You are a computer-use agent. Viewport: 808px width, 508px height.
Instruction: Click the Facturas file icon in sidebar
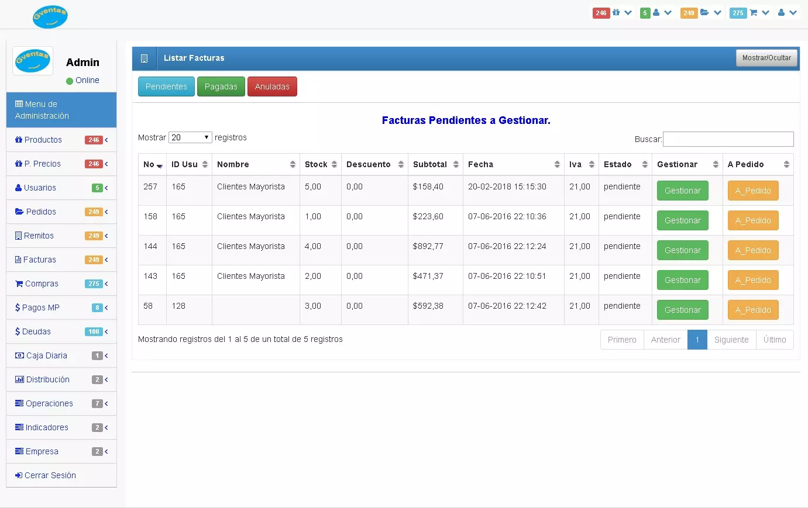click(x=18, y=260)
